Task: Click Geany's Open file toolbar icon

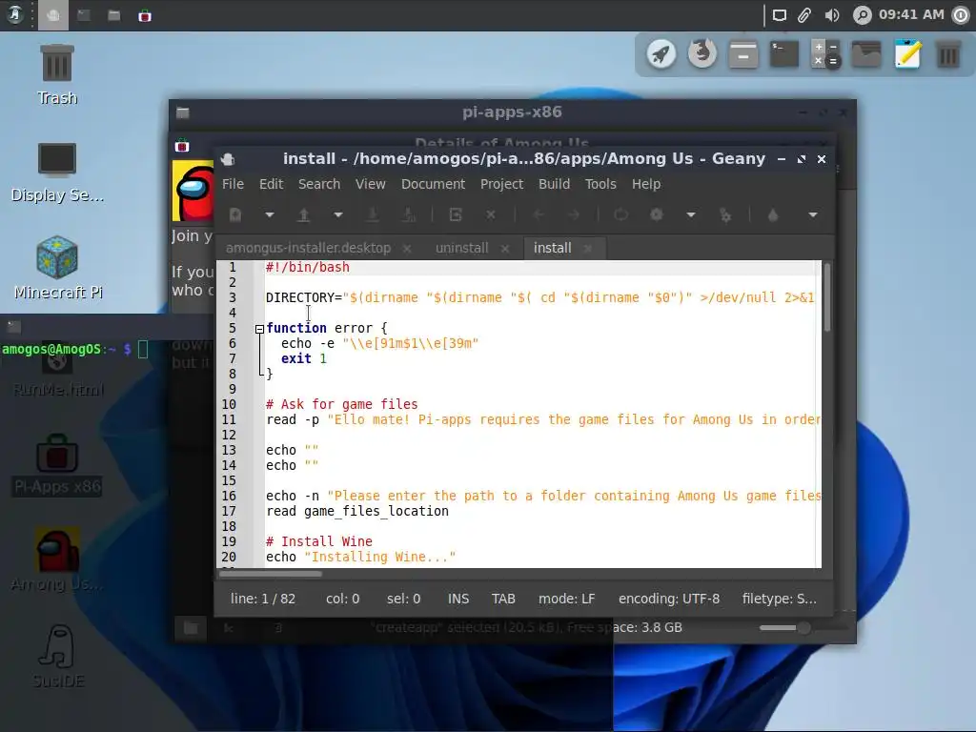Action: 304,214
